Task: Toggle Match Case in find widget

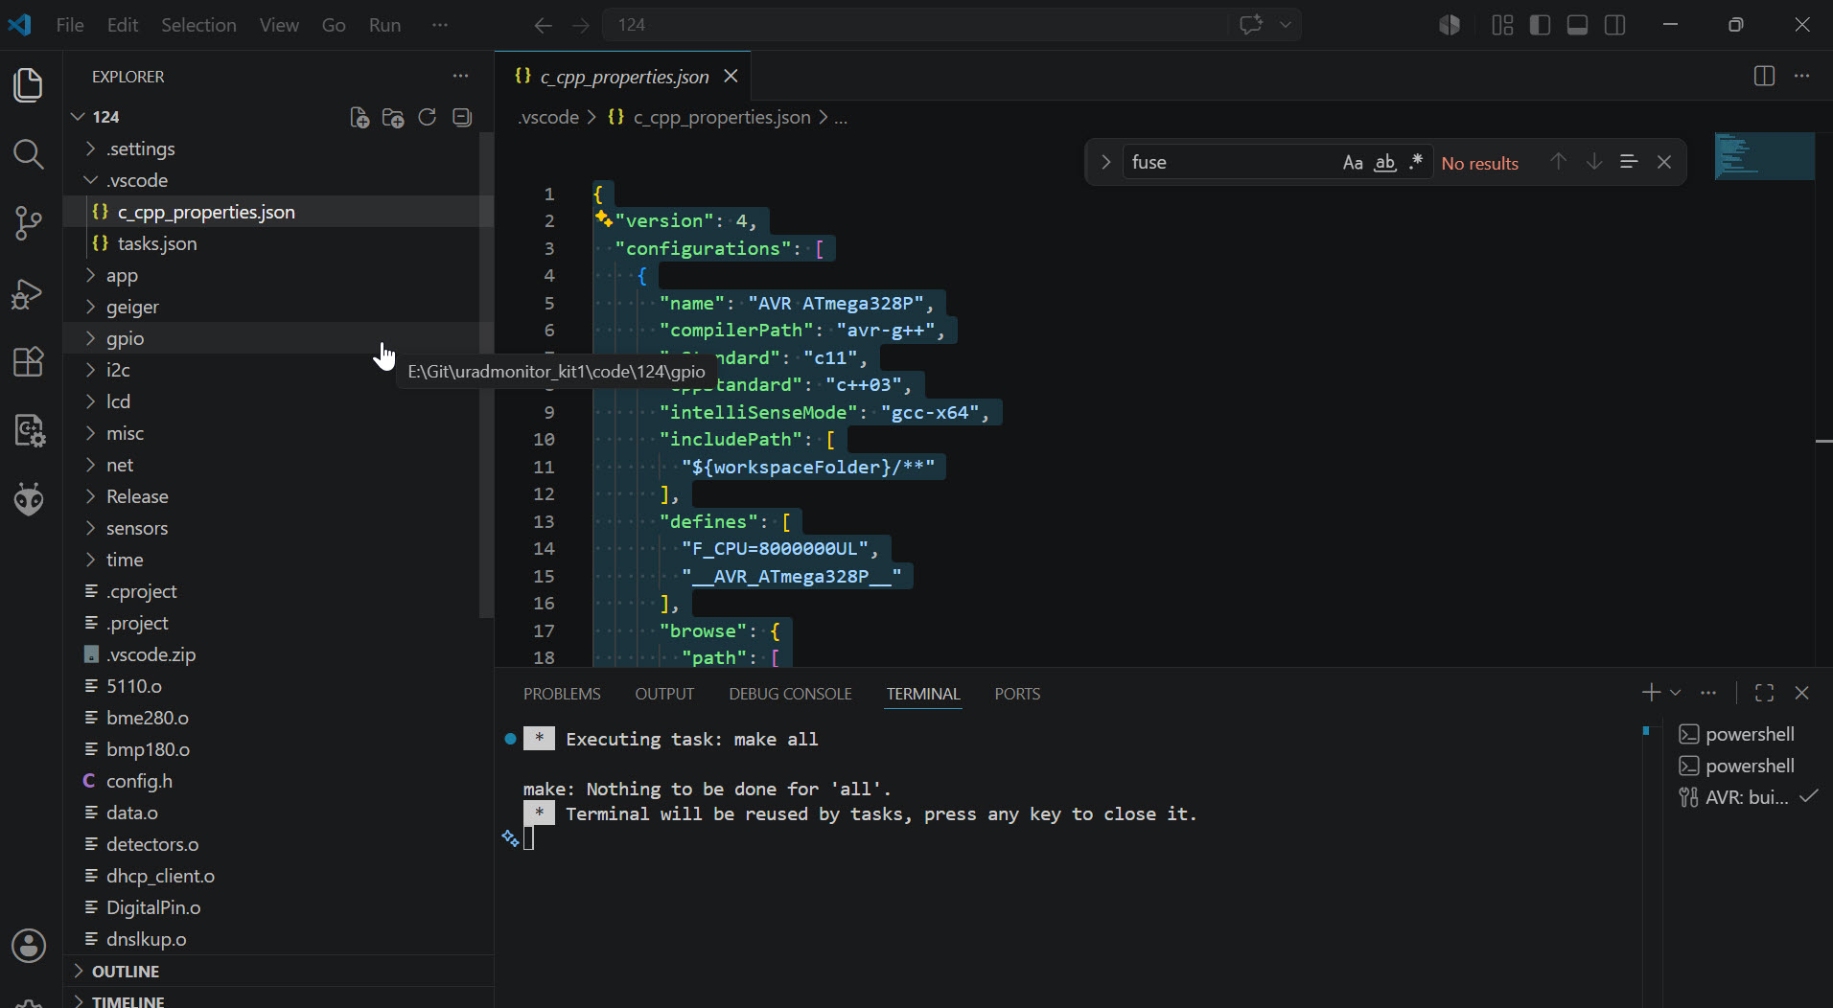Action: pyautogui.click(x=1353, y=162)
